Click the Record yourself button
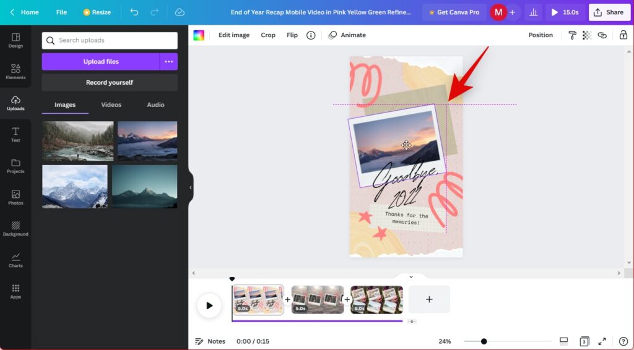Screen dimensions: 634x350 (x=110, y=82)
